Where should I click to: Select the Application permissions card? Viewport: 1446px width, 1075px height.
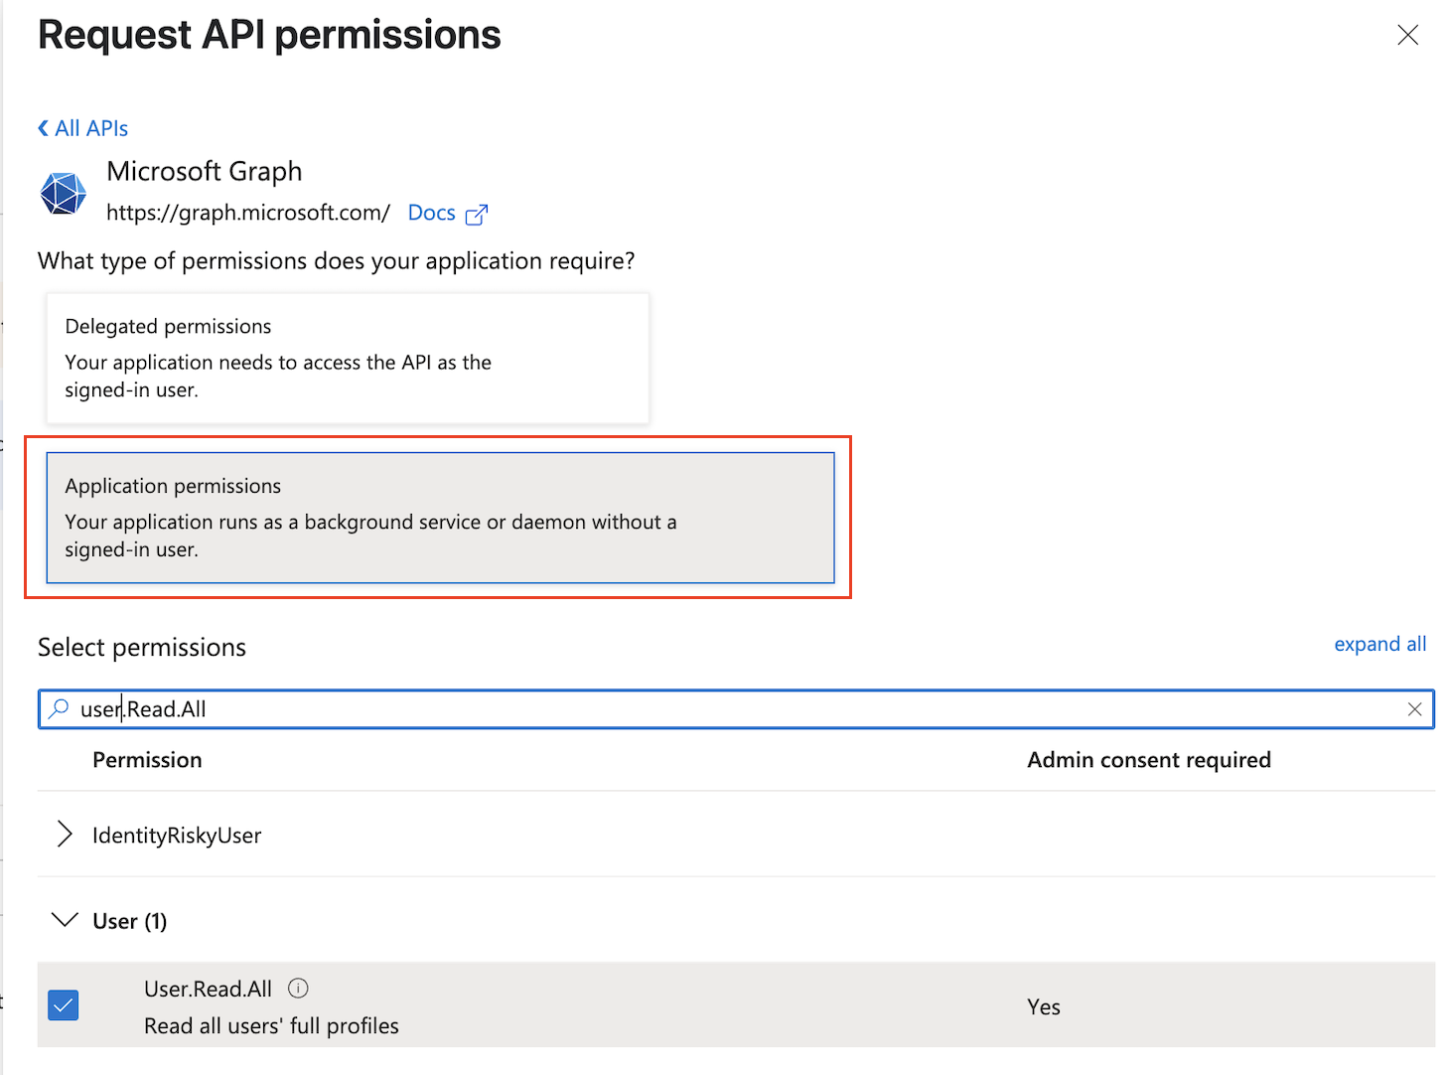coord(440,518)
